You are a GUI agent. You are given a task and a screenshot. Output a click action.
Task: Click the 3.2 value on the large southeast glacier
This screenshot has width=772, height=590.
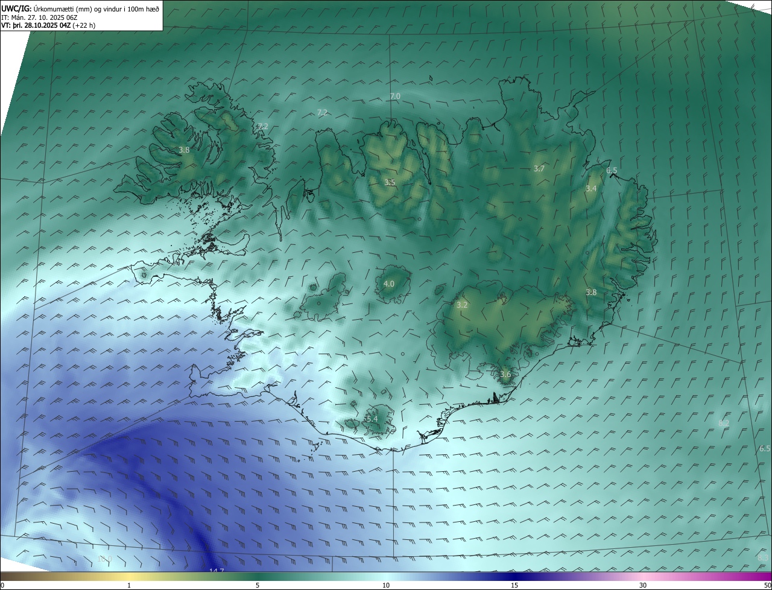pos(462,305)
